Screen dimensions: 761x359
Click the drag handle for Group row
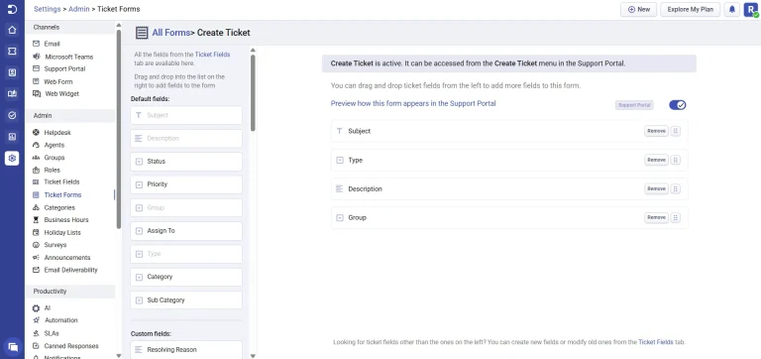tap(676, 217)
